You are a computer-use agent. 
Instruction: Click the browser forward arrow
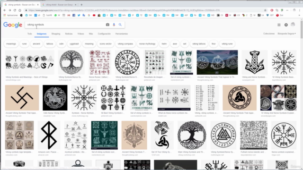(x=9, y=10)
